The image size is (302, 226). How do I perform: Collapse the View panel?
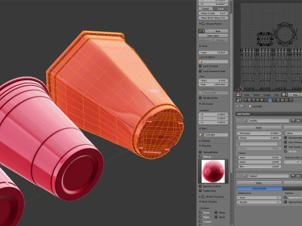tap(200, 46)
